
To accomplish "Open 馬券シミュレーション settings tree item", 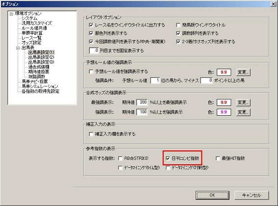I will pyautogui.click(x=40, y=86).
